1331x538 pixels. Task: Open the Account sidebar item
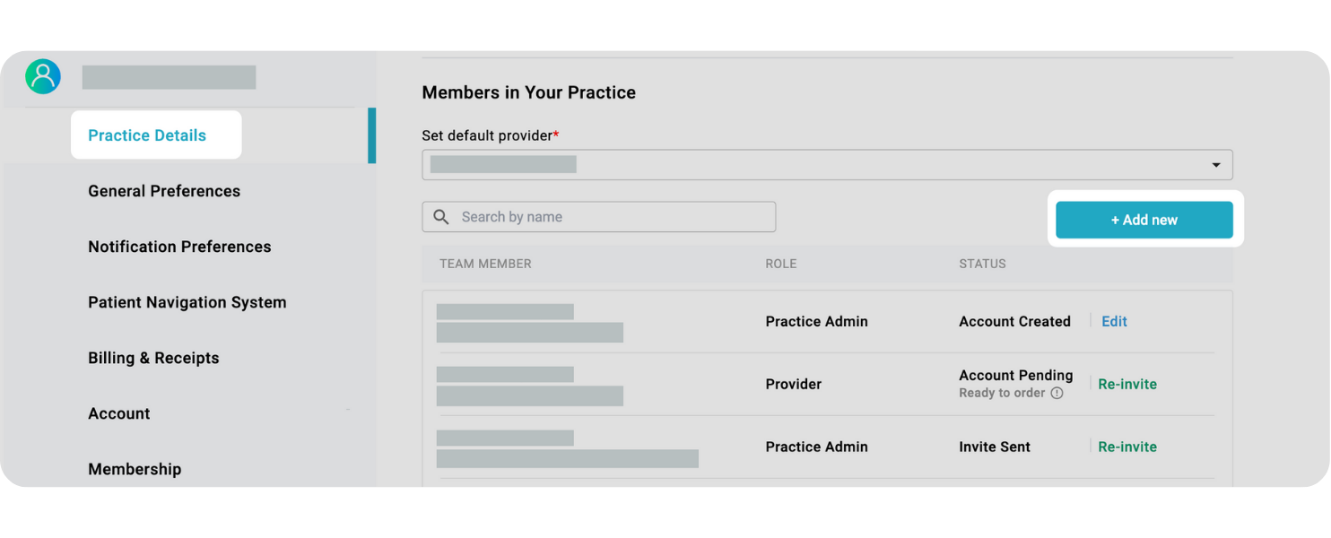click(x=119, y=413)
